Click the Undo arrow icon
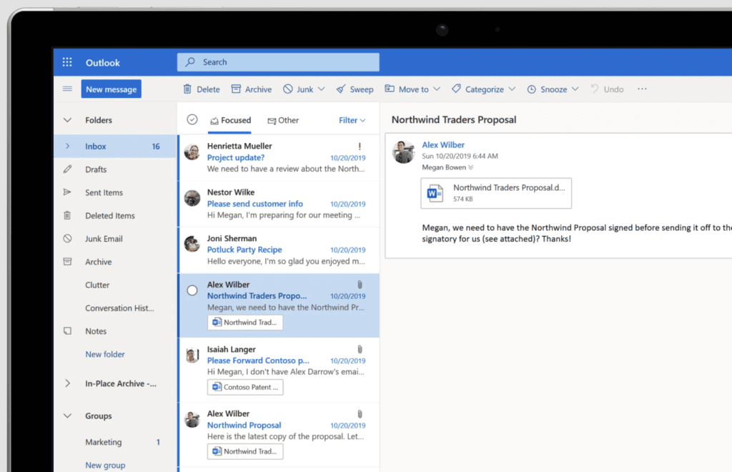The height and width of the screenshot is (472, 732). point(595,88)
